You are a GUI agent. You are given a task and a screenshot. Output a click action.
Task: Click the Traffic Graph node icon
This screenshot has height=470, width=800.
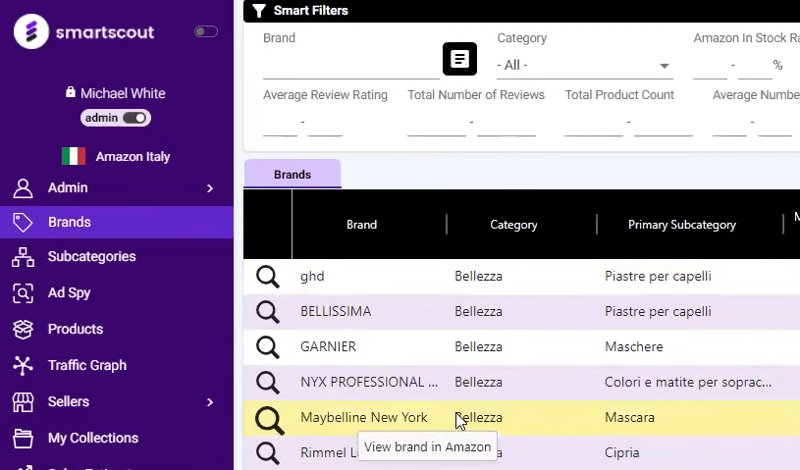[x=23, y=365]
